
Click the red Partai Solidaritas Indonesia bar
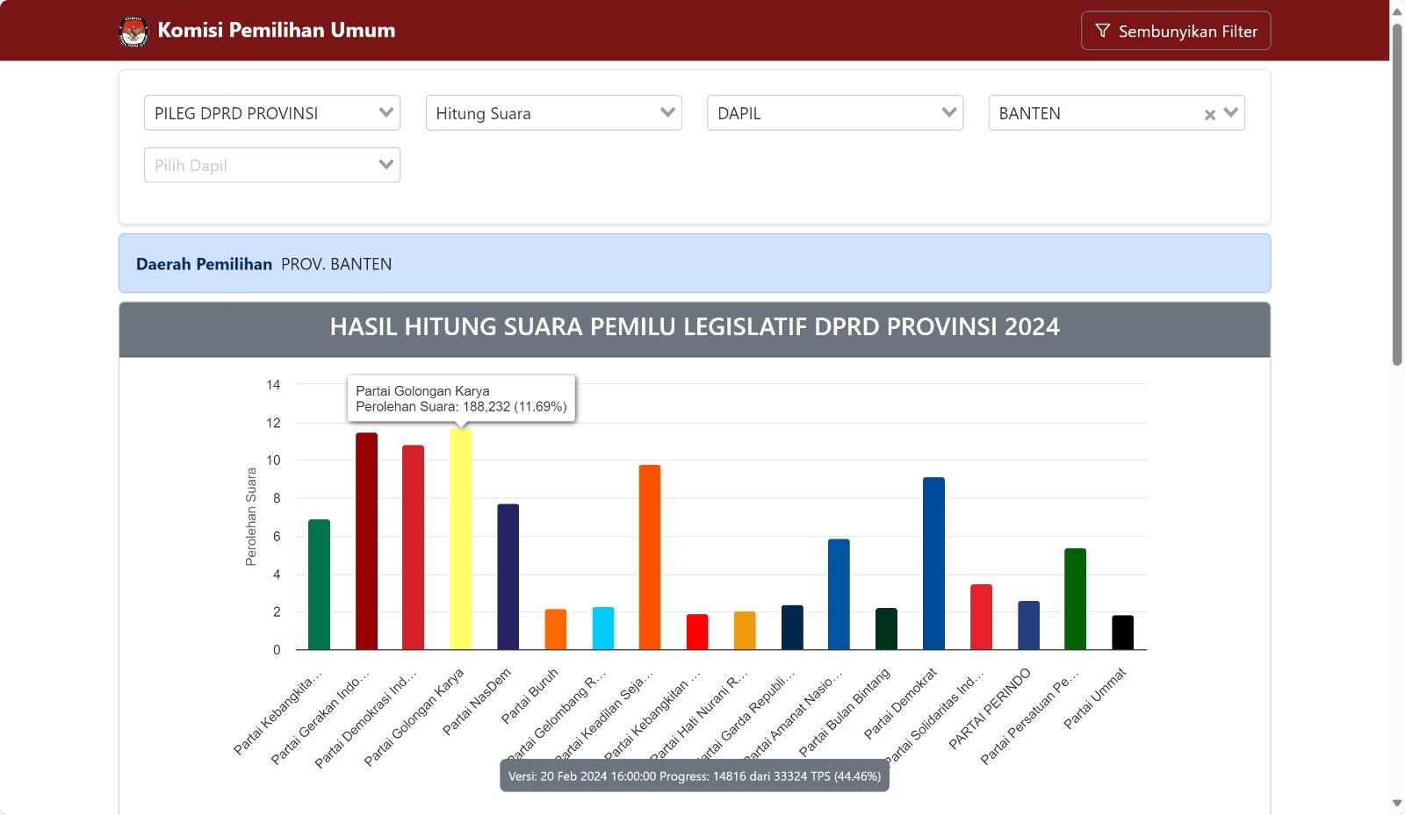(x=982, y=617)
